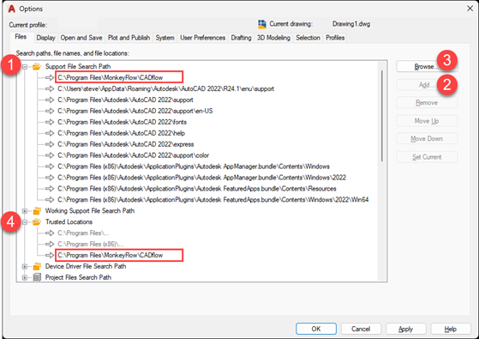Click the Remove button
The image size is (479, 339).
click(x=427, y=103)
